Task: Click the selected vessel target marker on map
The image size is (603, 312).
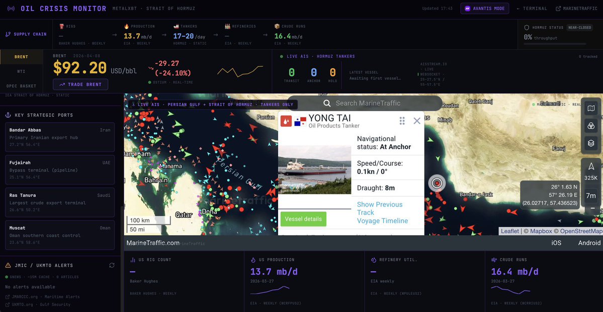Action: coord(437,184)
